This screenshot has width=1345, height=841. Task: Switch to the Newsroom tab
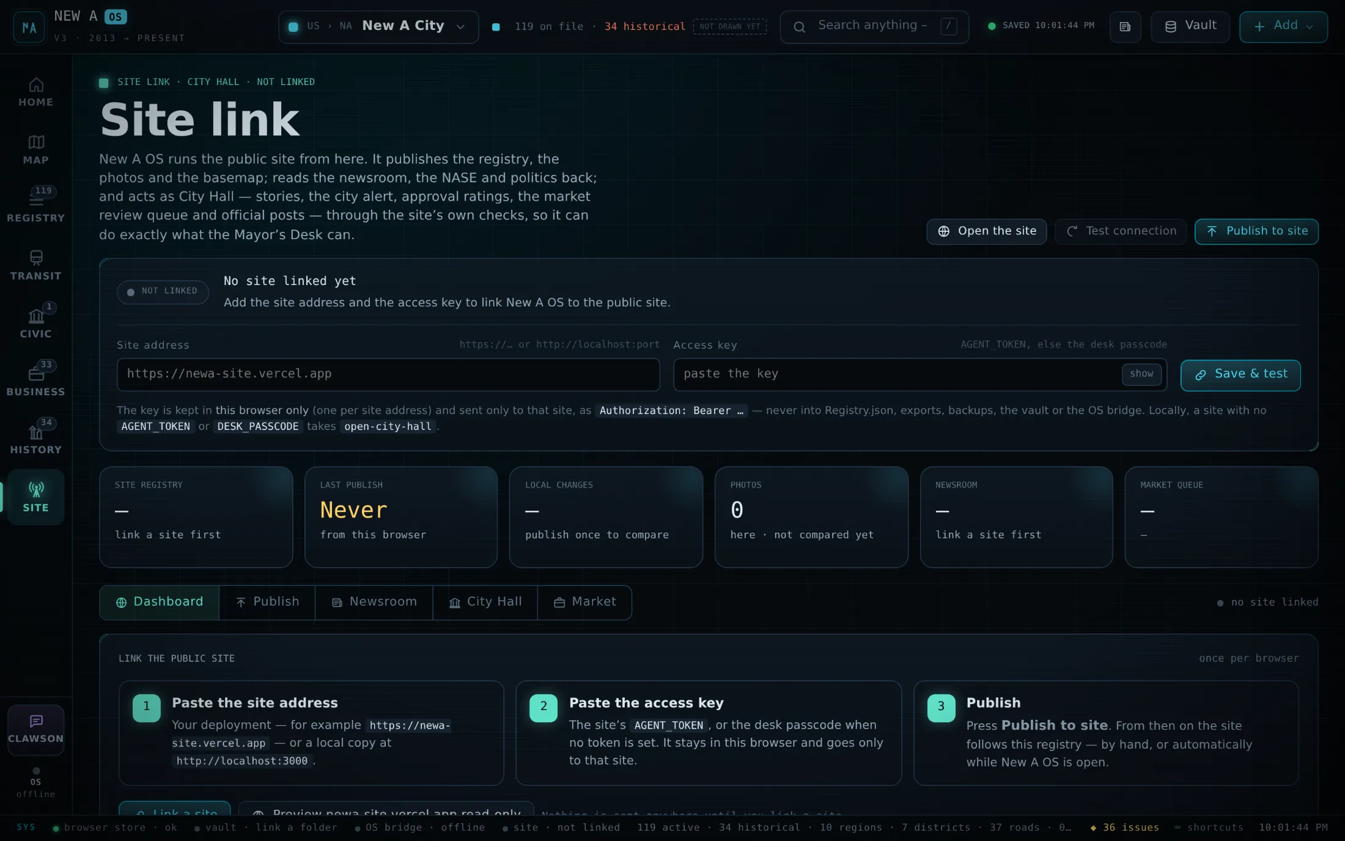[374, 602]
